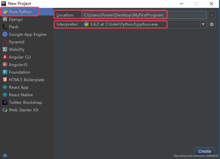
Task: Select Flask project type
Action: (x=27, y=27)
